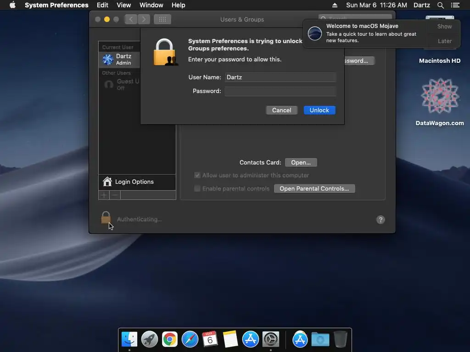
Task: Open the Contacts Card
Action: click(x=301, y=162)
